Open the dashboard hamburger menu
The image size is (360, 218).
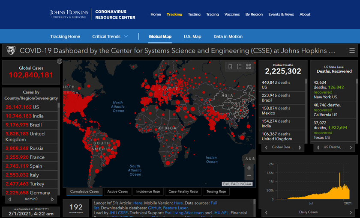coord(352,50)
